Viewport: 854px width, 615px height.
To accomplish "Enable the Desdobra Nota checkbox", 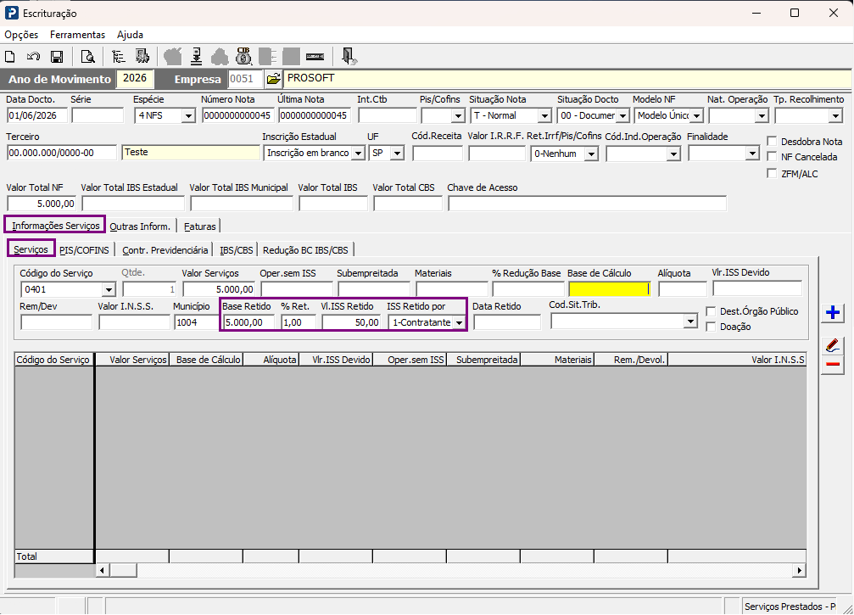I will (x=771, y=141).
